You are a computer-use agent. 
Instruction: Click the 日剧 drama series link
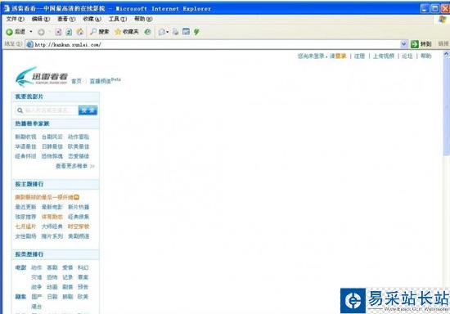pos(52,297)
